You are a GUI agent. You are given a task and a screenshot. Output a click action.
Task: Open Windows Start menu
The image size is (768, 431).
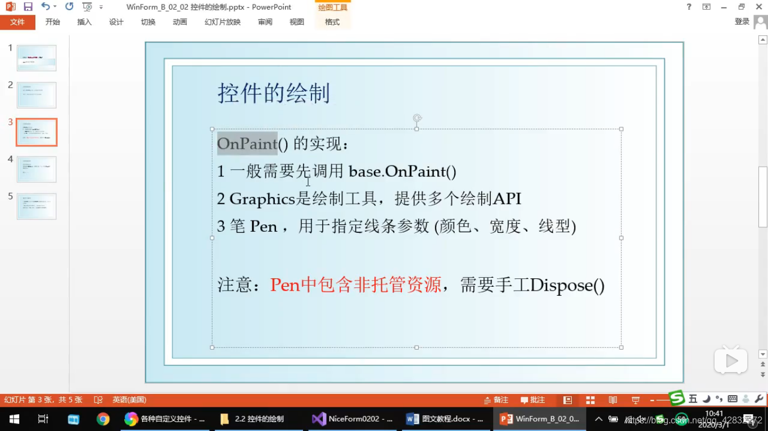click(13, 419)
